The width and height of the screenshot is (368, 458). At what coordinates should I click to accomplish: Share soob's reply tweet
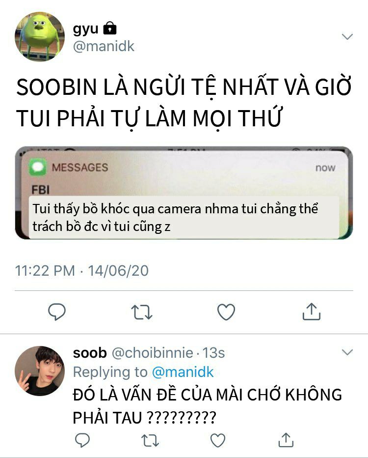pyautogui.click(x=286, y=440)
